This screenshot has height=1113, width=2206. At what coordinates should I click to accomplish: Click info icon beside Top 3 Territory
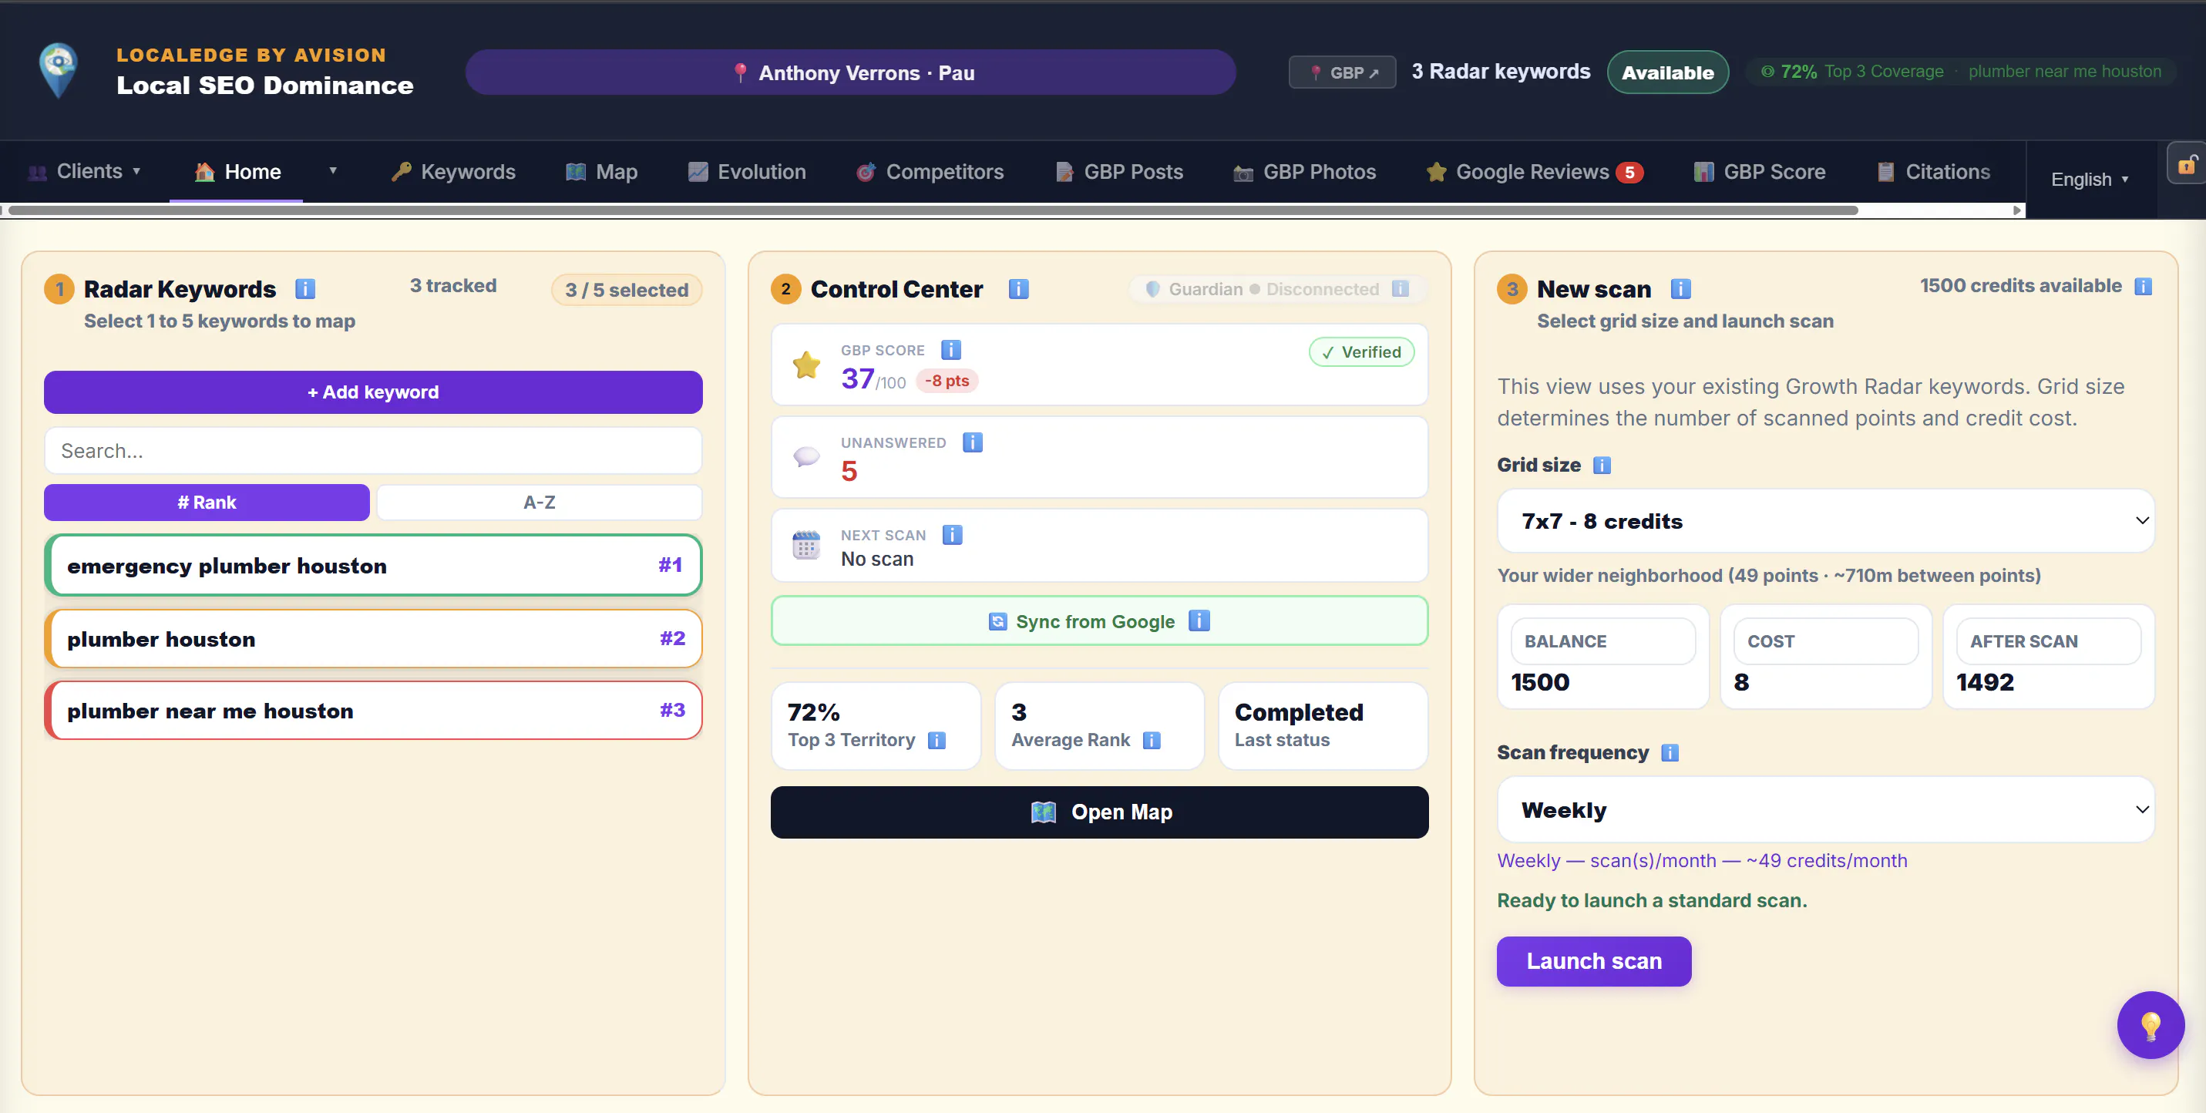coord(937,740)
